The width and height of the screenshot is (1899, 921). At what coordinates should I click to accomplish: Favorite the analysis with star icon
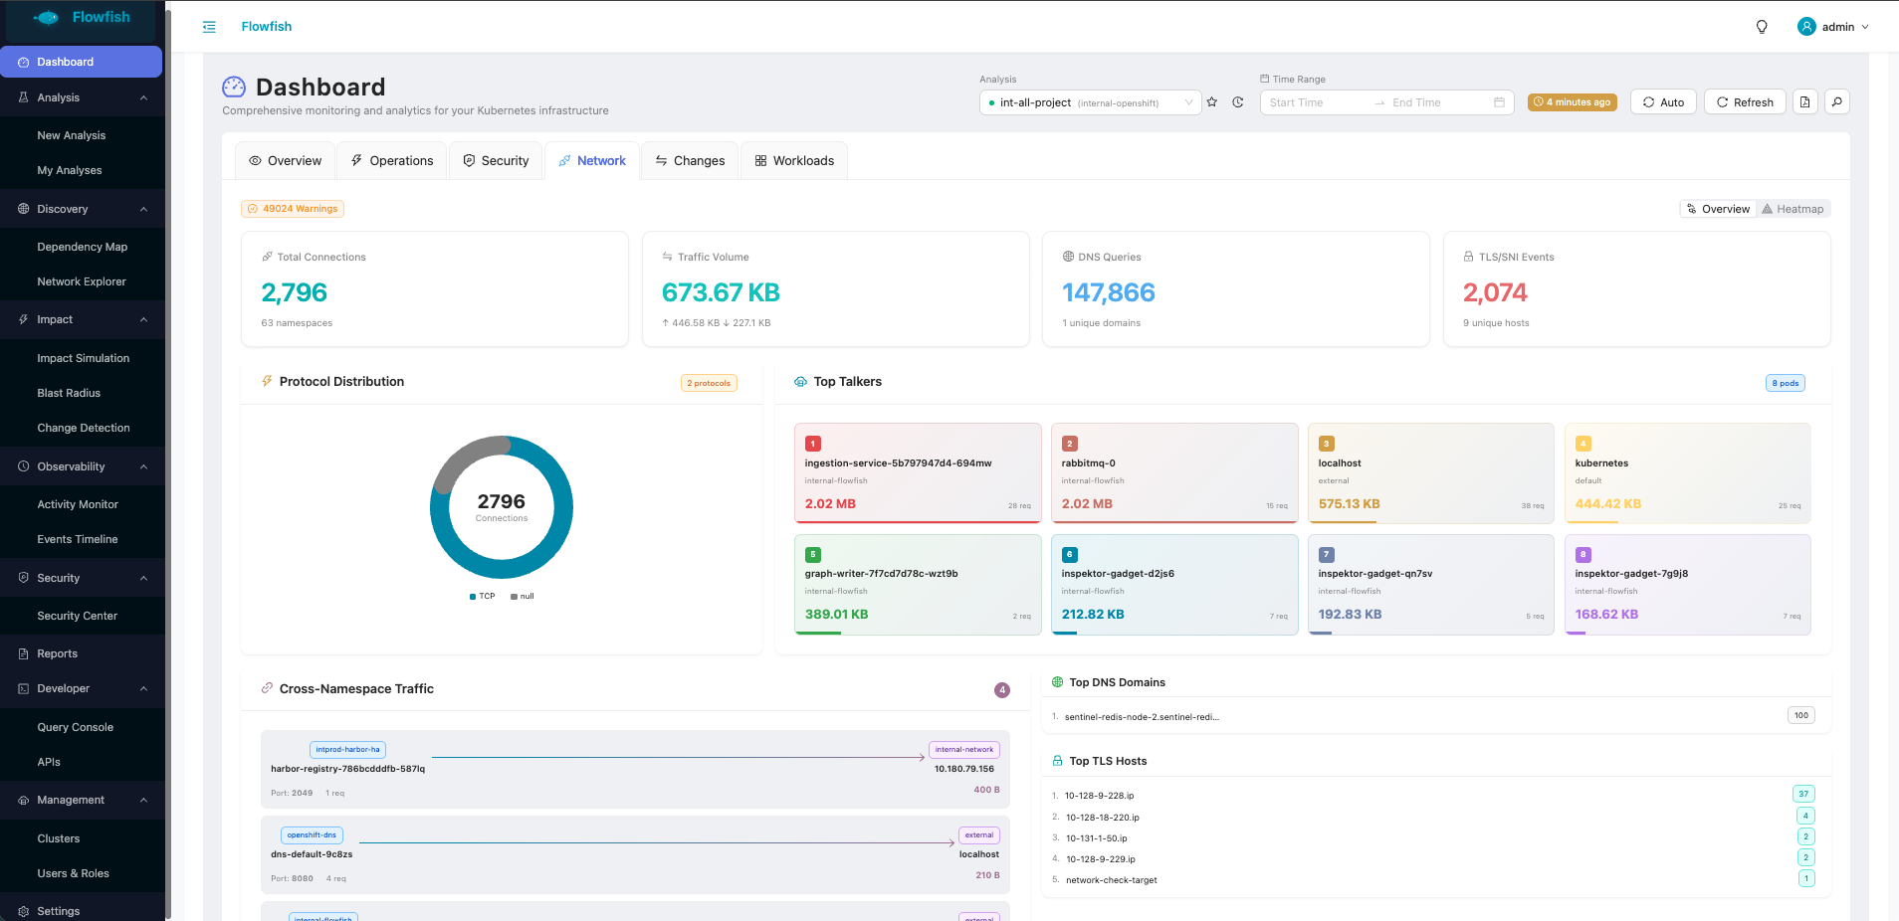coord(1212,102)
